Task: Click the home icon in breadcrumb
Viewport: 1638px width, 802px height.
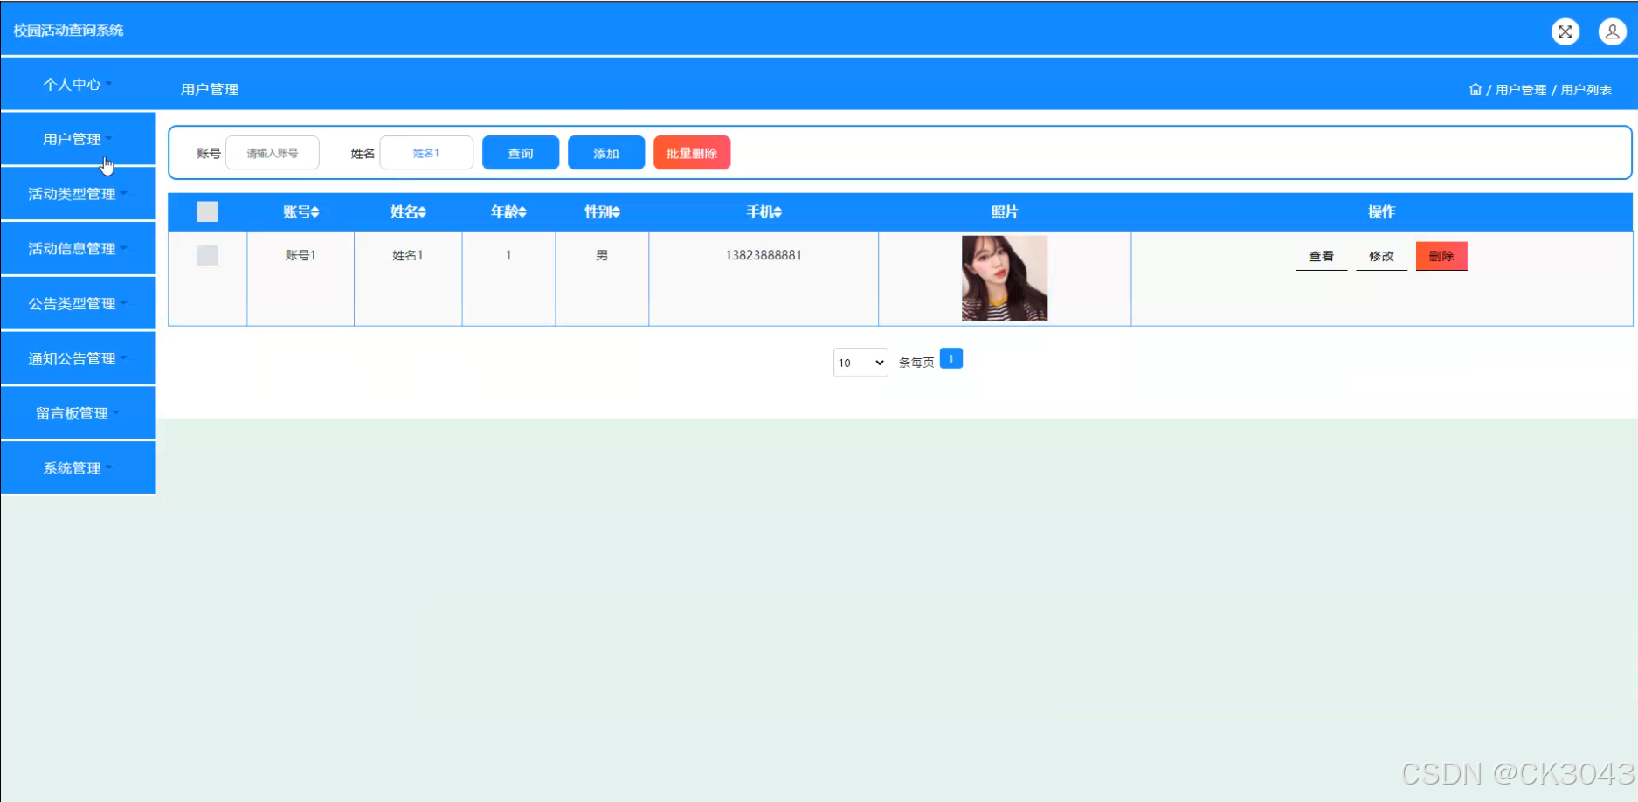Action: 1476,89
